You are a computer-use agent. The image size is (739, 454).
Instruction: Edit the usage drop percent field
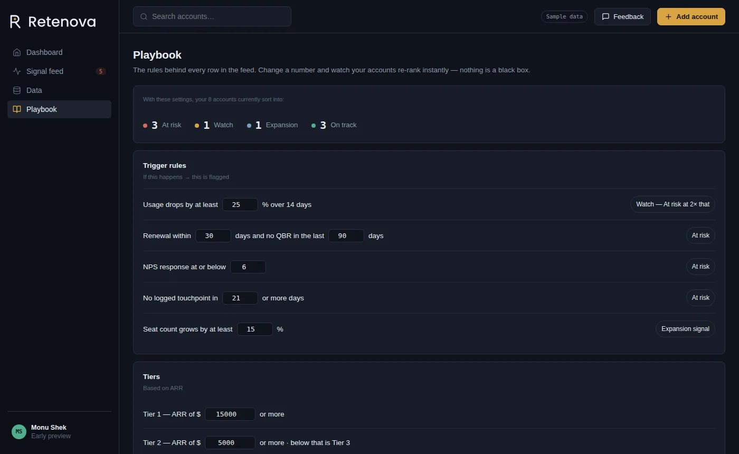point(240,204)
